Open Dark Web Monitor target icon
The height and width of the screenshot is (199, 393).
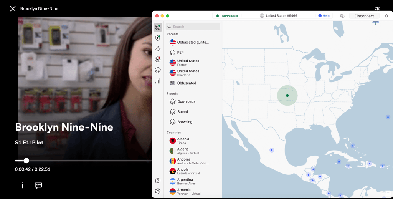coord(158,60)
